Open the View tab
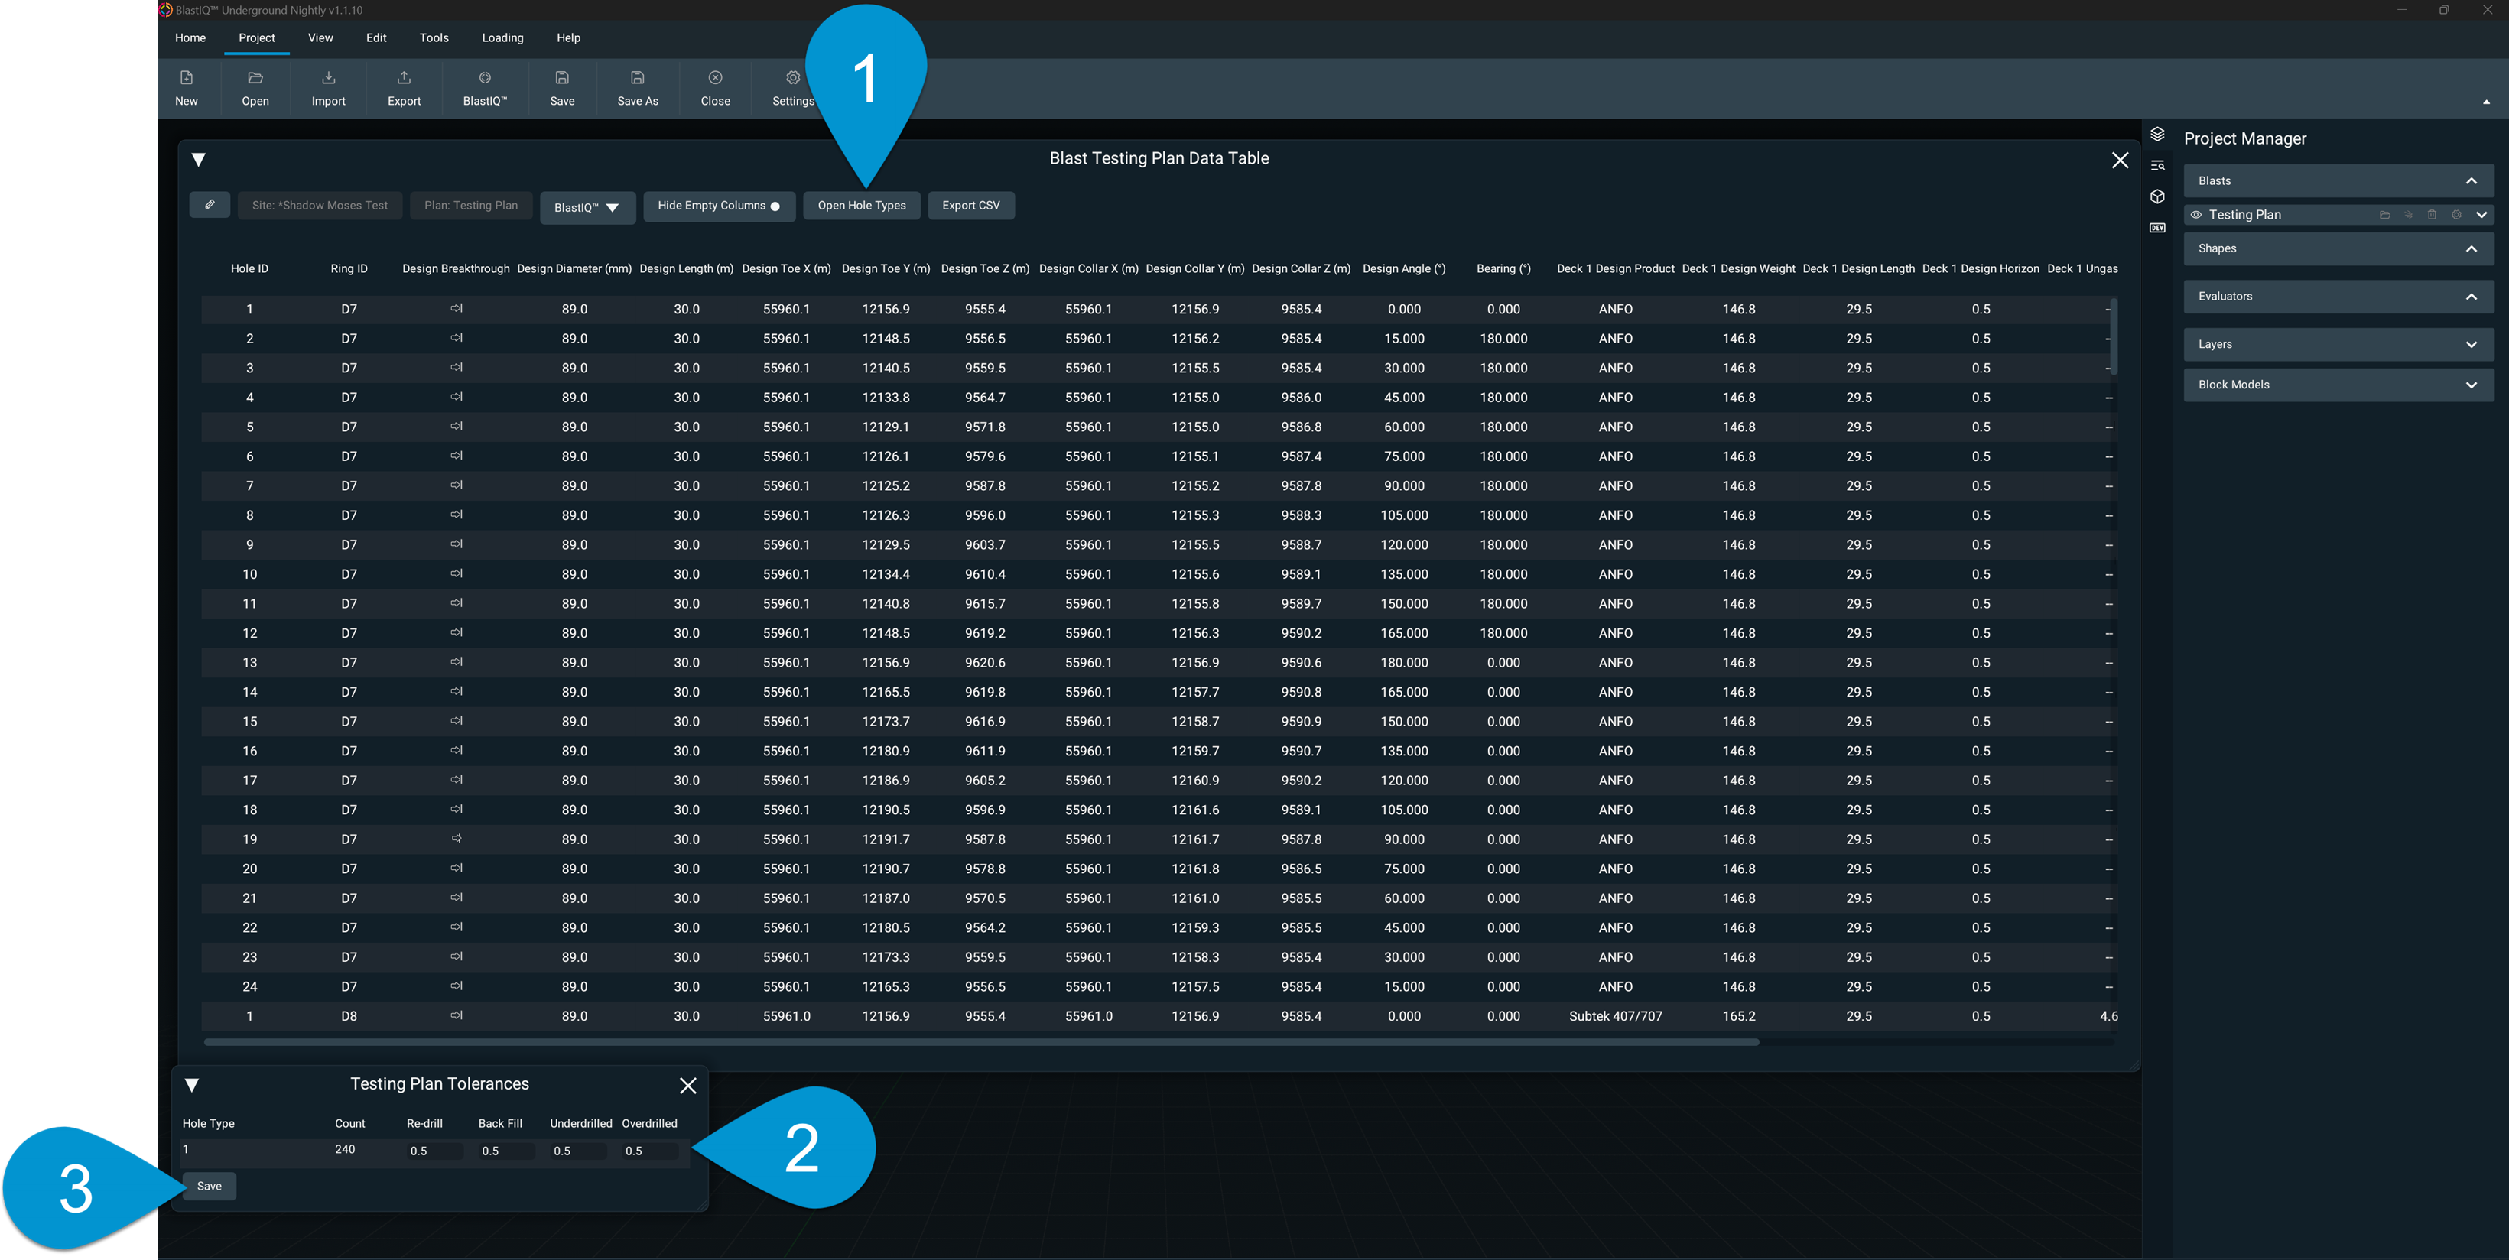The height and width of the screenshot is (1260, 2509). [x=320, y=38]
